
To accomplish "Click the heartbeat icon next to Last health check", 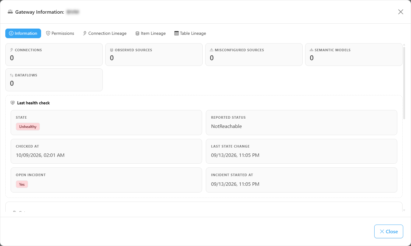I will point(13,103).
